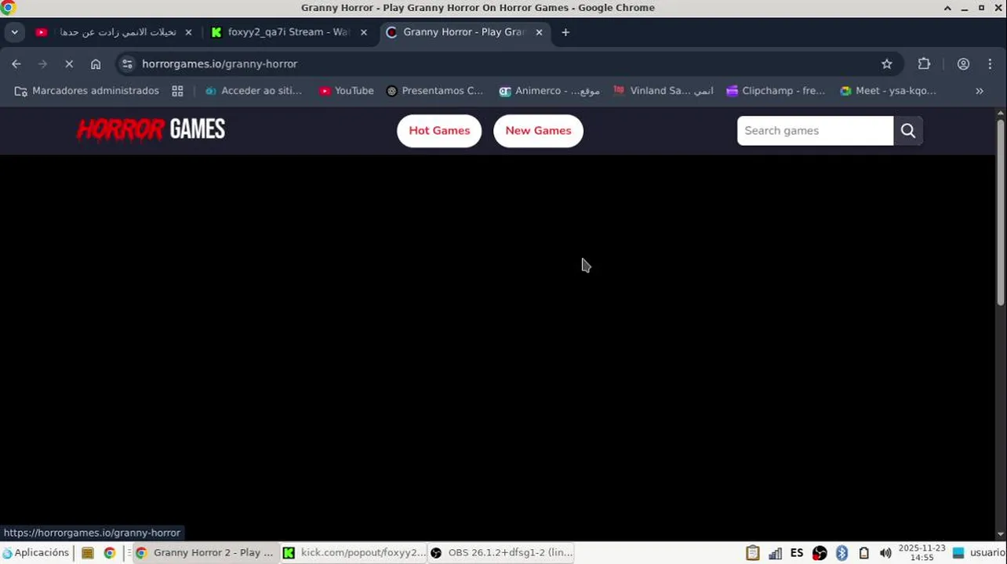The height and width of the screenshot is (564, 1007).
Task: Close the YouTube Arabic video tab
Action: (188, 32)
